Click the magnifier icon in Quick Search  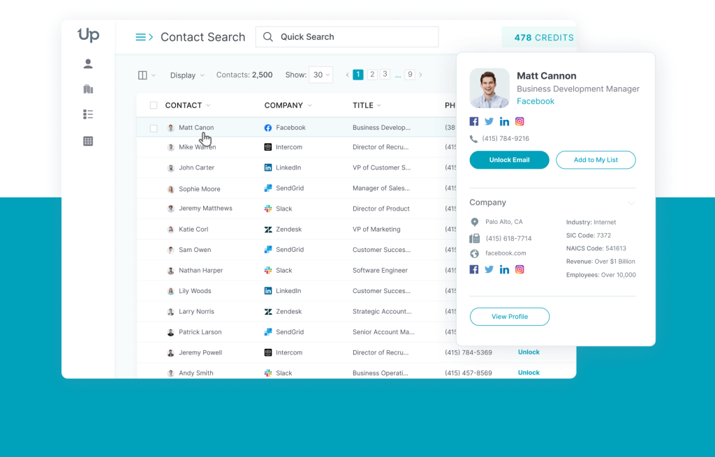(x=268, y=37)
